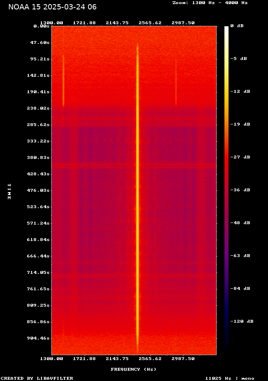Click the title text 'NOAA 15 2025-03-24 06'
The image size is (268, 381).
tap(52, 7)
